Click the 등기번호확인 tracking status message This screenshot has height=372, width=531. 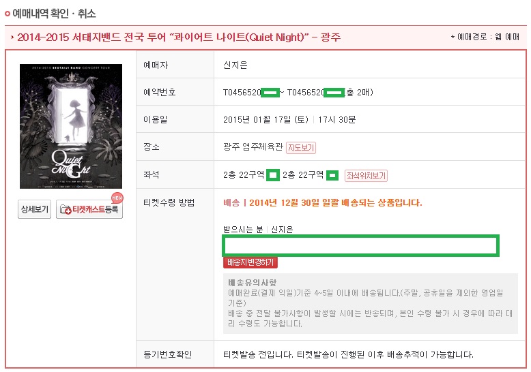click(348, 354)
